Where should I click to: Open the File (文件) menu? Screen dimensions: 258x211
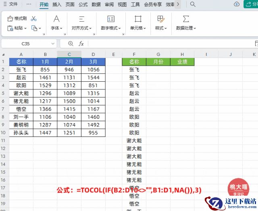point(10,4)
